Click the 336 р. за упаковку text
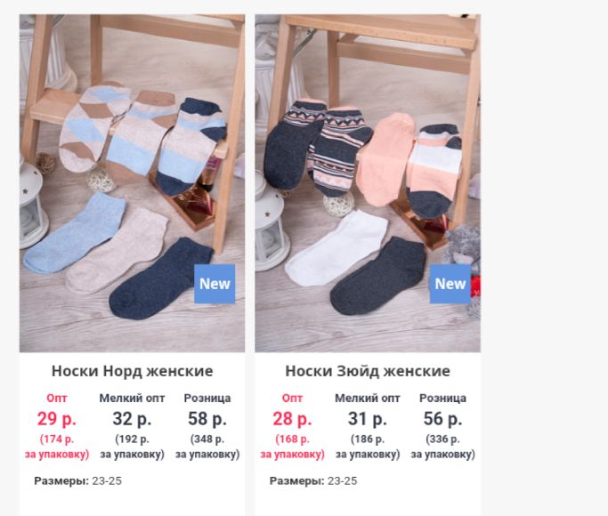608x516 pixels. coord(442,447)
